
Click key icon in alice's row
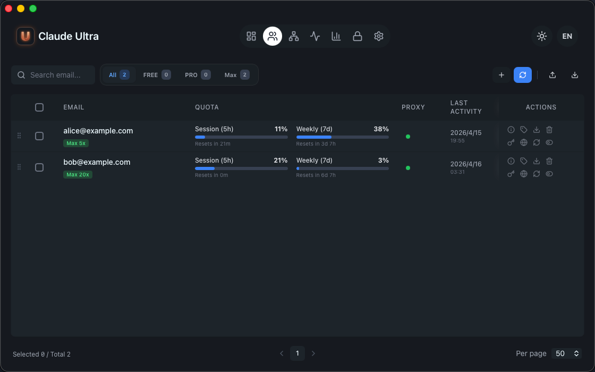[511, 142]
